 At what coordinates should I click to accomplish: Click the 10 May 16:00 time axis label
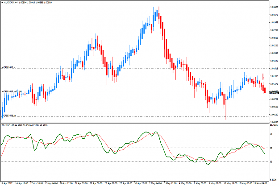click(230, 183)
